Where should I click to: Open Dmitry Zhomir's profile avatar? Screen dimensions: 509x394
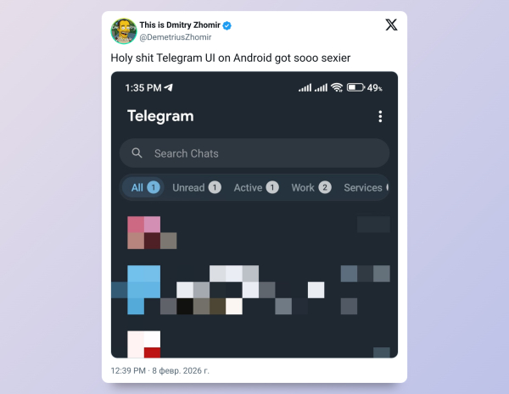pyautogui.click(x=124, y=31)
